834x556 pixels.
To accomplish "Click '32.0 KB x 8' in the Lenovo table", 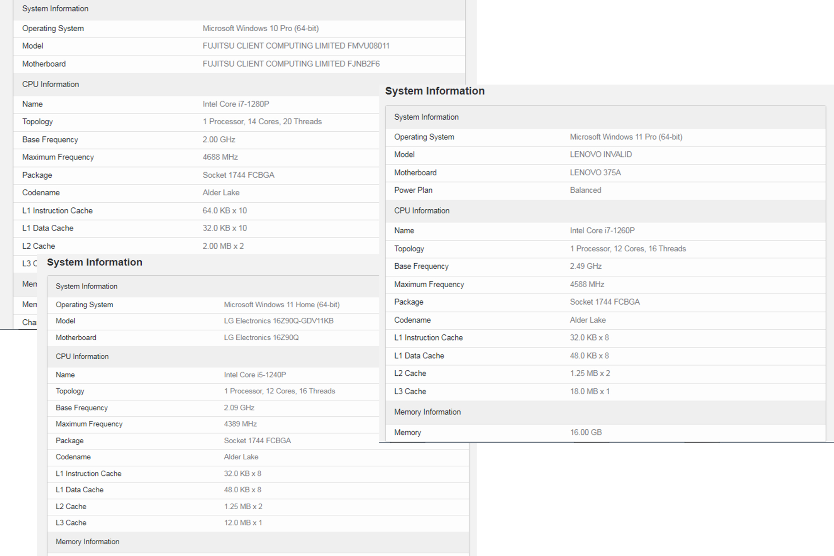I will (589, 338).
